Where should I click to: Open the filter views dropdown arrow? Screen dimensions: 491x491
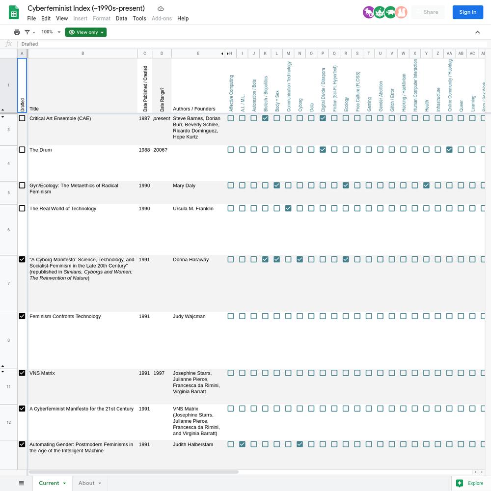(x=34, y=32)
